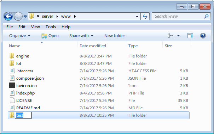The image size is (214, 134).
Task: Select the lot folder icon
Action: (12, 63)
